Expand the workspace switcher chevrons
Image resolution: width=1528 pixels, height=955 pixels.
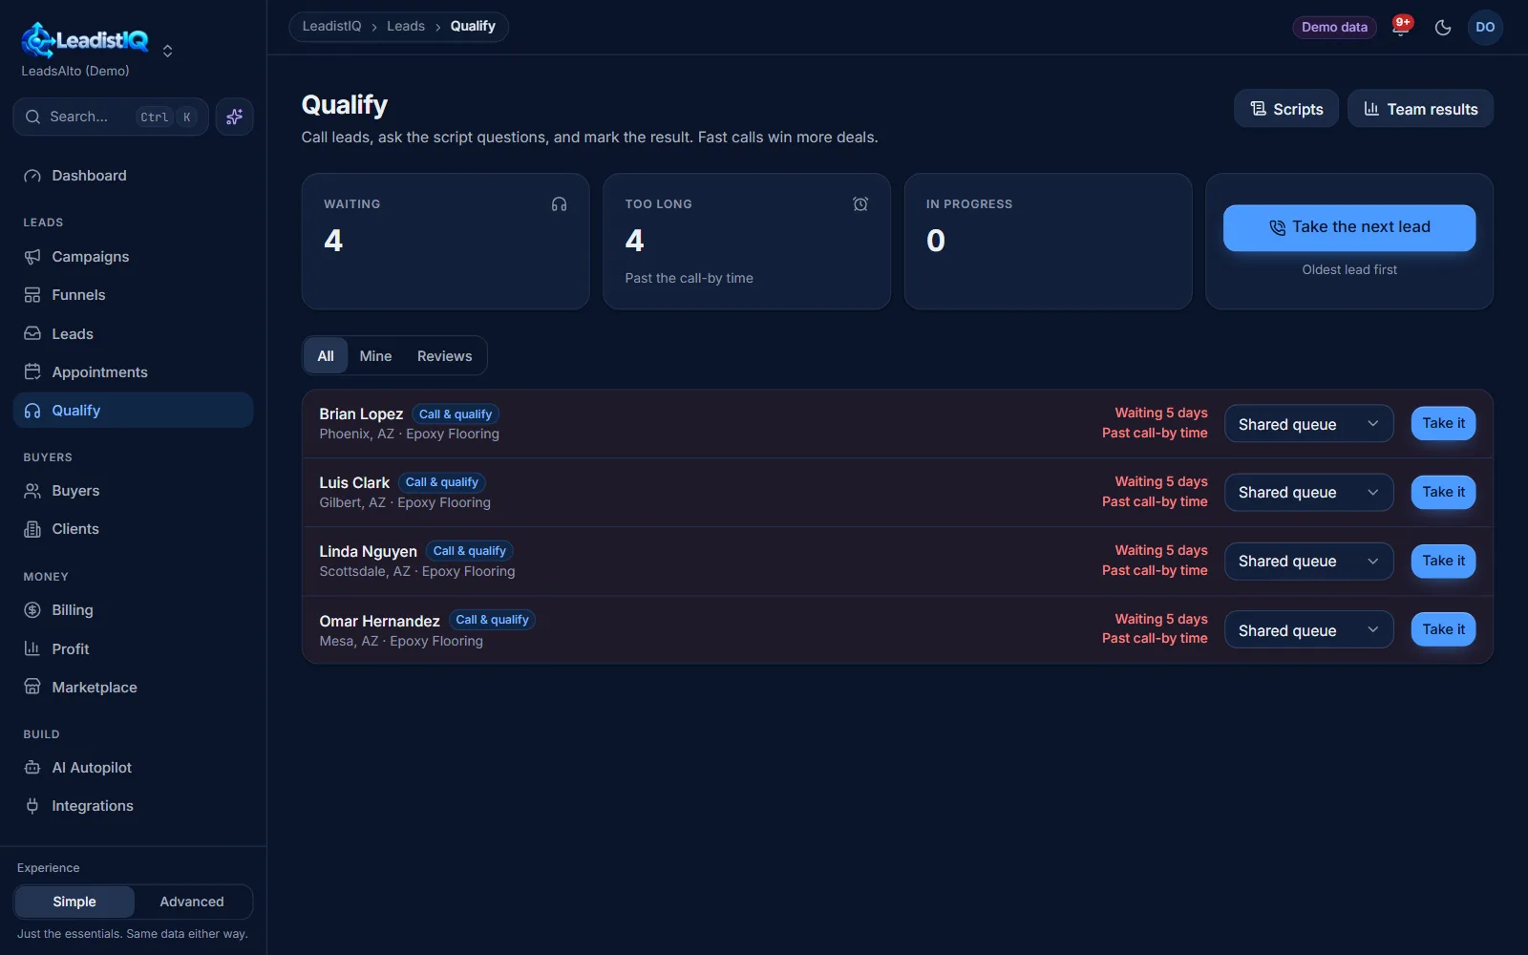pyautogui.click(x=168, y=51)
